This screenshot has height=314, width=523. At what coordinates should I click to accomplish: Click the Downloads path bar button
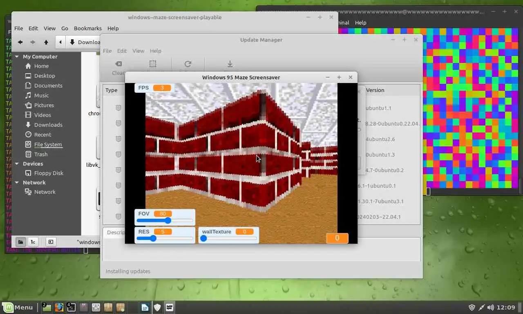click(83, 42)
